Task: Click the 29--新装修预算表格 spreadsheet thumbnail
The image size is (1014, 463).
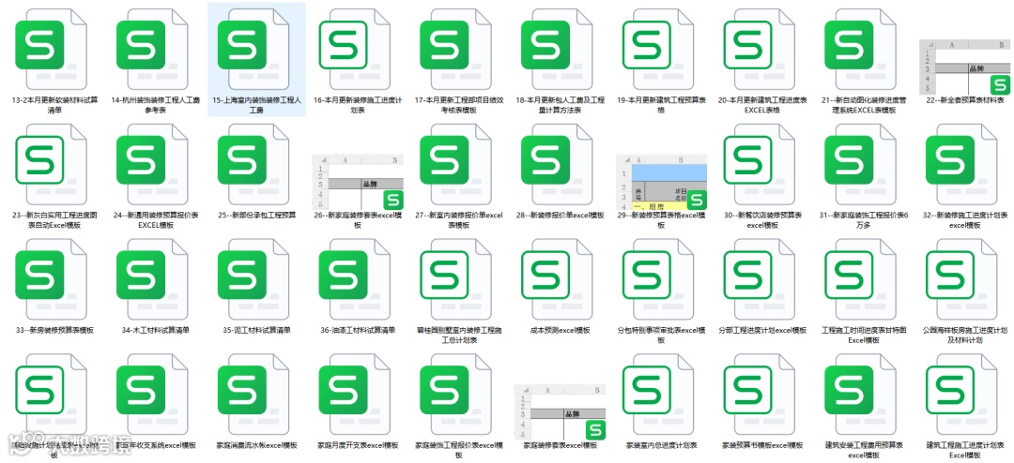Action: [x=661, y=182]
